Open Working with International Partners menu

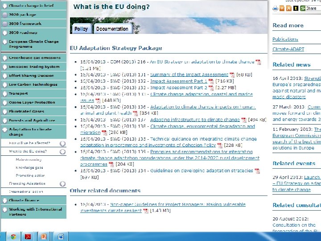33,212
